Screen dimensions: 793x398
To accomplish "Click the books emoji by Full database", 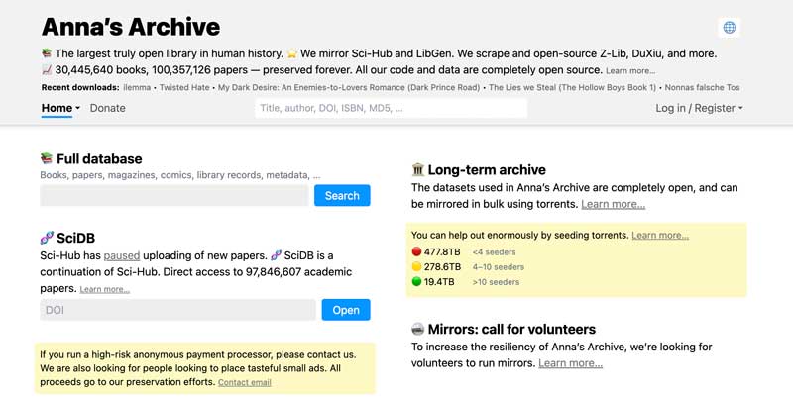I will pyautogui.click(x=47, y=158).
